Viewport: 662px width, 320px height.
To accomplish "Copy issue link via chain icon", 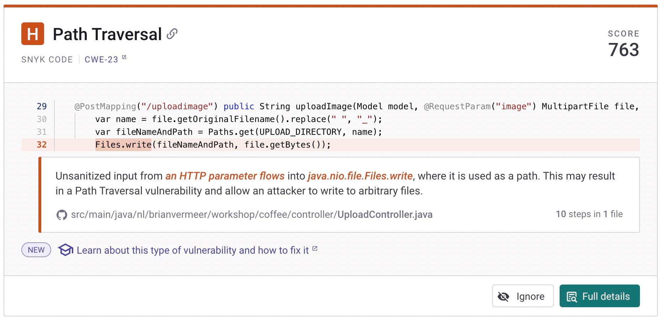I will 172,34.
